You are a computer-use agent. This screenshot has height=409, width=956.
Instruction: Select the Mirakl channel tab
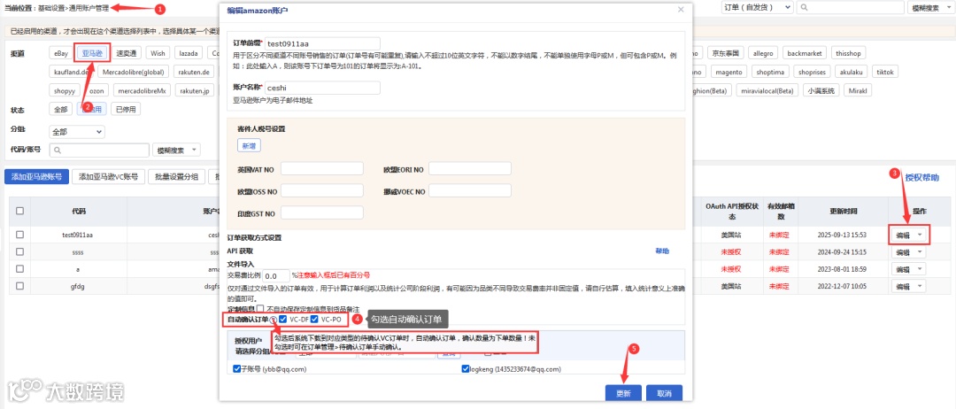(859, 91)
